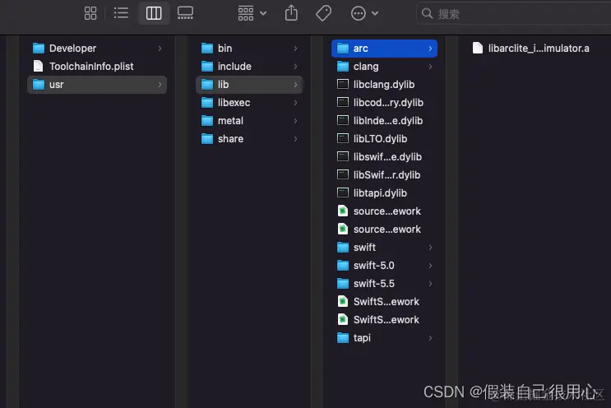Select the tapi folder
This screenshot has width=611, height=408.
coord(384,338)
